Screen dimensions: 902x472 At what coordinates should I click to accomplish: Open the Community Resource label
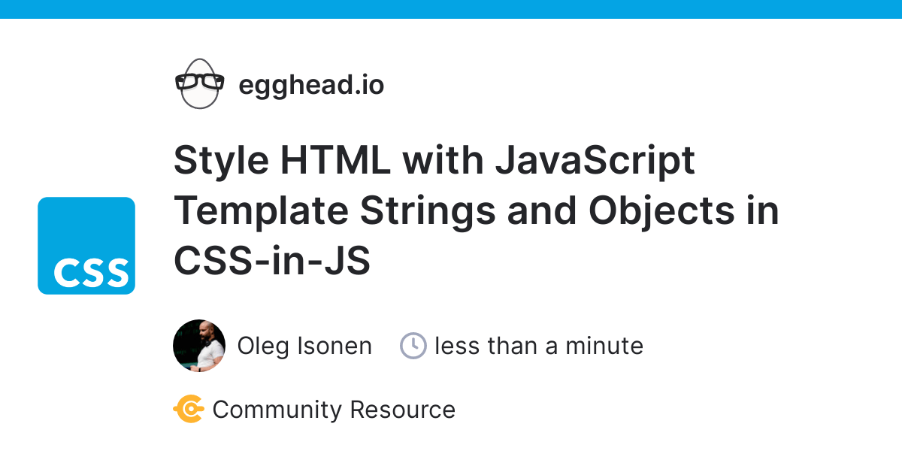[x=334, y=410]
